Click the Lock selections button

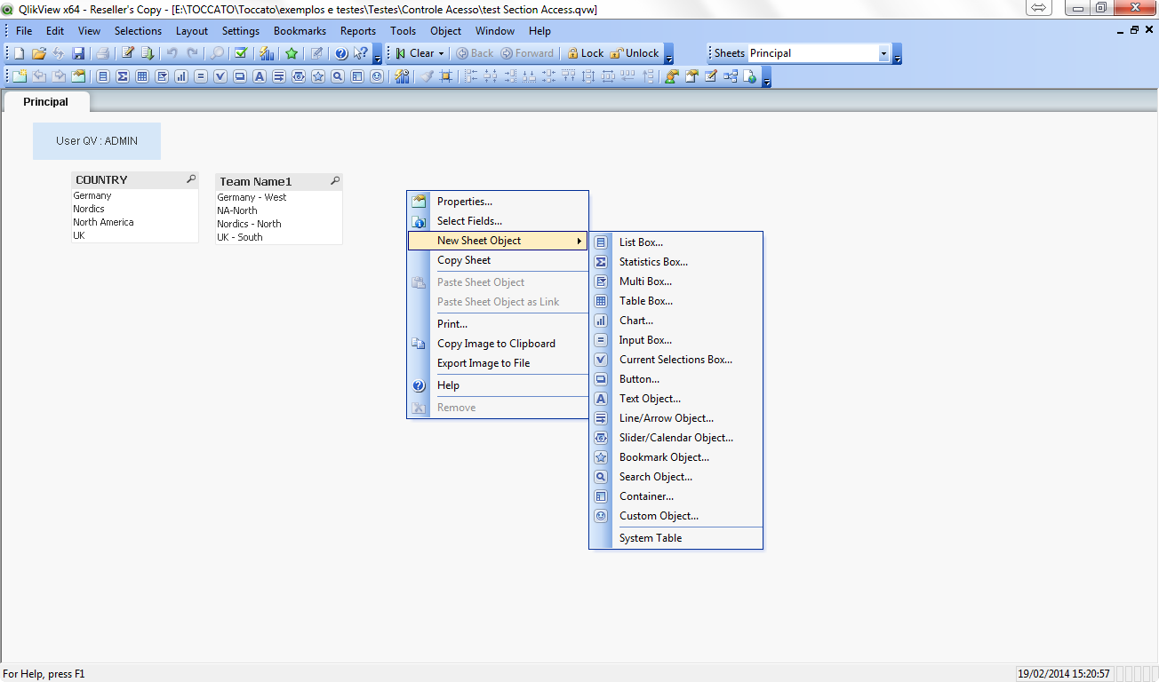pos(586,53)
